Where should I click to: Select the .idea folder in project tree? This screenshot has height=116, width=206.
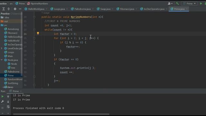(5, 17)
